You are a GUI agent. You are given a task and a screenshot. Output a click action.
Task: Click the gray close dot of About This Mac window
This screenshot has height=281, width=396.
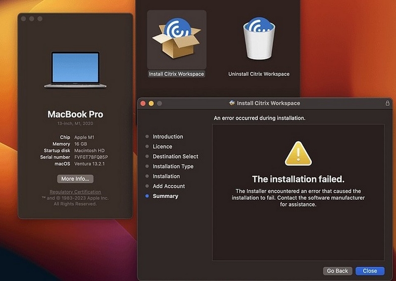23,19
